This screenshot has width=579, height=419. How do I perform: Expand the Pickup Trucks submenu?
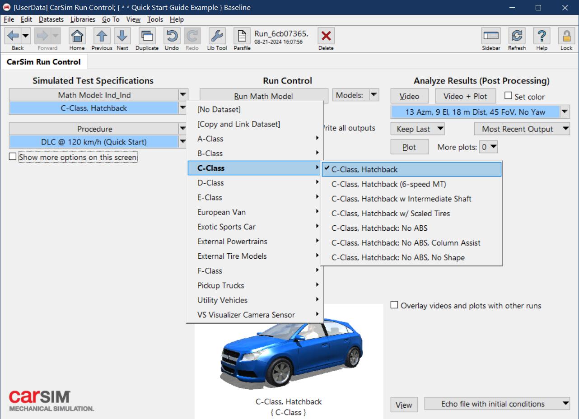[255, 285]
